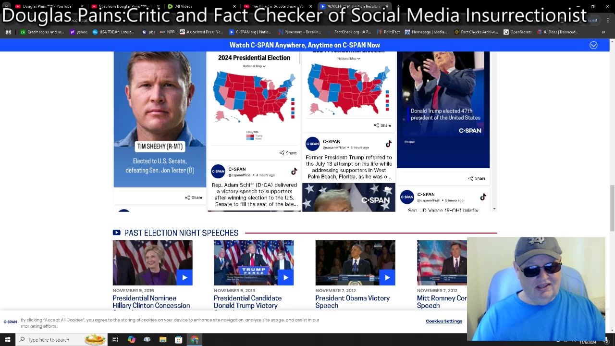Expand the C-SPAN Now banner chevron
Image resolution: width=615 pixels, height=346 pixels.
tap(593, 45)
